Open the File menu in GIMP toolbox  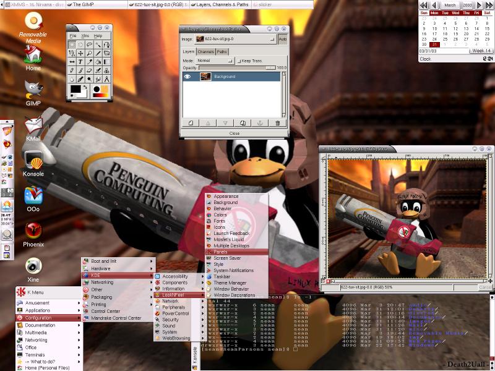coord(73,36)
